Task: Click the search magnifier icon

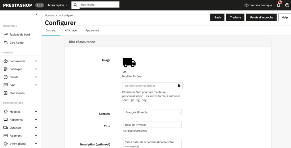Action: click(76, 5)
